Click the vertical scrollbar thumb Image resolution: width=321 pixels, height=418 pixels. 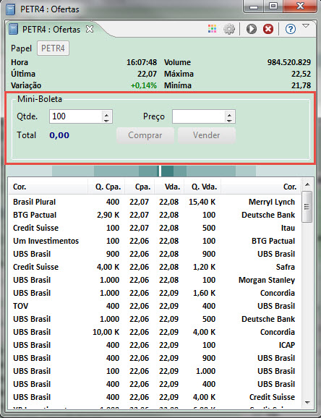[307, 207]
